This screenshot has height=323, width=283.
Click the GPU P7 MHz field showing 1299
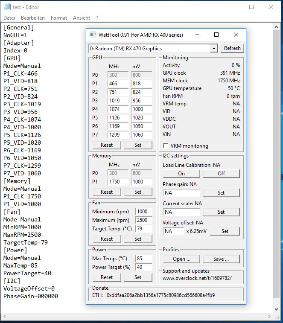[118, 135]
